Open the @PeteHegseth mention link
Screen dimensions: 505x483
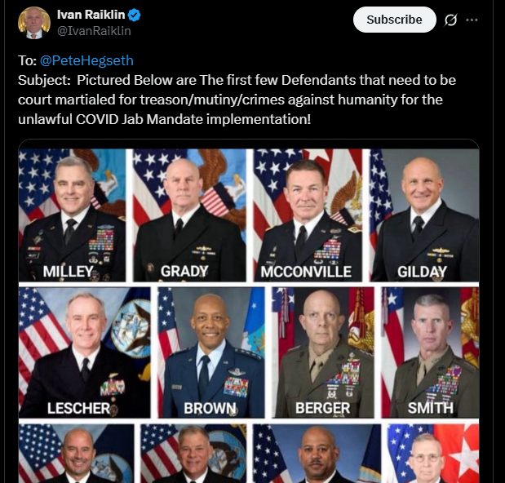tap(86, 60)
